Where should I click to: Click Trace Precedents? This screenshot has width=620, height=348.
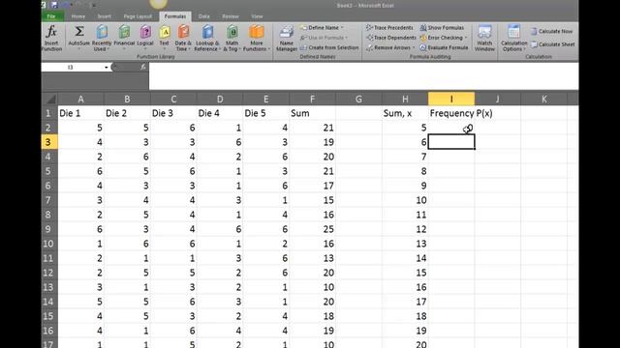(389, 28)
